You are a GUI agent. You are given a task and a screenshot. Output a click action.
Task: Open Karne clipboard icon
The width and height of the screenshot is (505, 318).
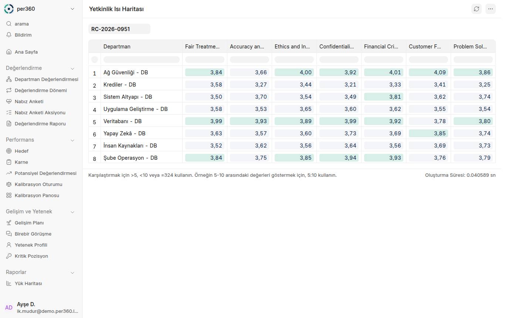[9, 162]
